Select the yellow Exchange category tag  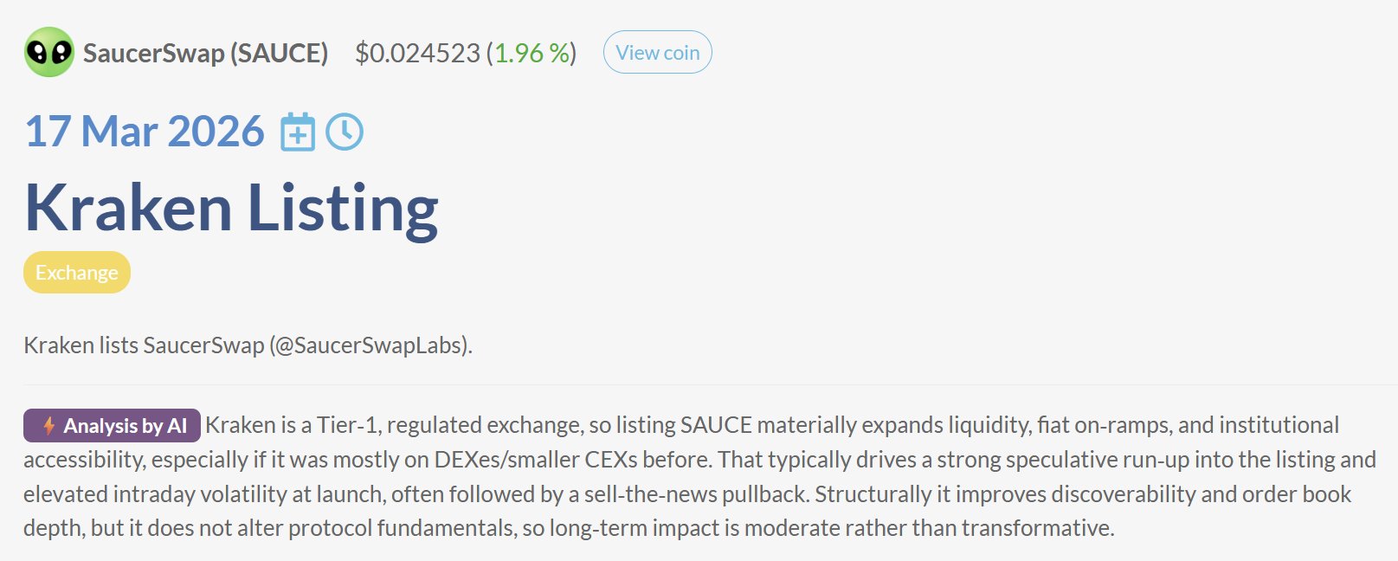[x=77, y=273]
